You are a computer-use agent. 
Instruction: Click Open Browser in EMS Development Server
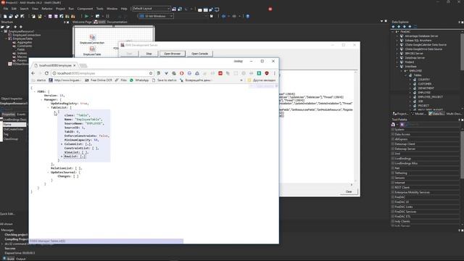tap(173, 54)
